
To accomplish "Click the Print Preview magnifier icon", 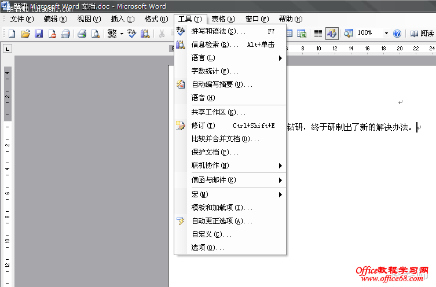I will click(96, 34).
